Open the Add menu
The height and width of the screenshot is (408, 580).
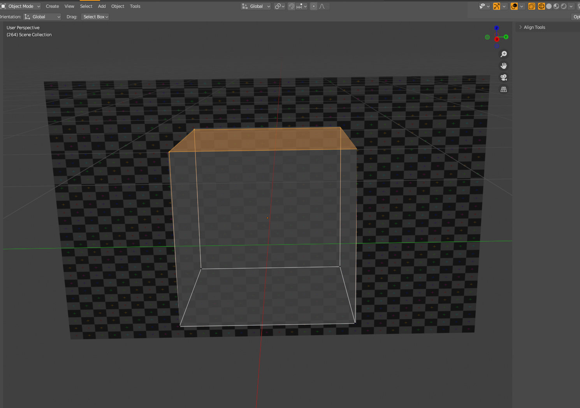pos(102,6)
